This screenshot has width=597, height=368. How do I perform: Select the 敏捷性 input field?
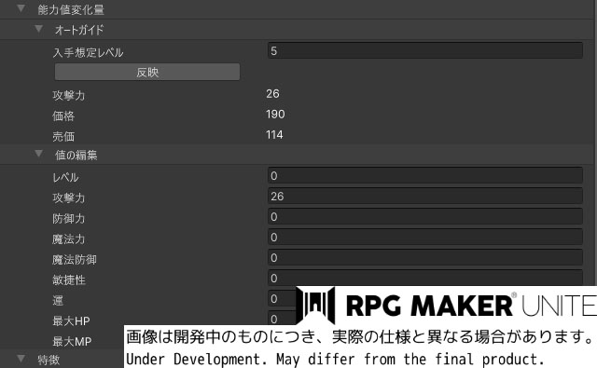pos(425,278)
